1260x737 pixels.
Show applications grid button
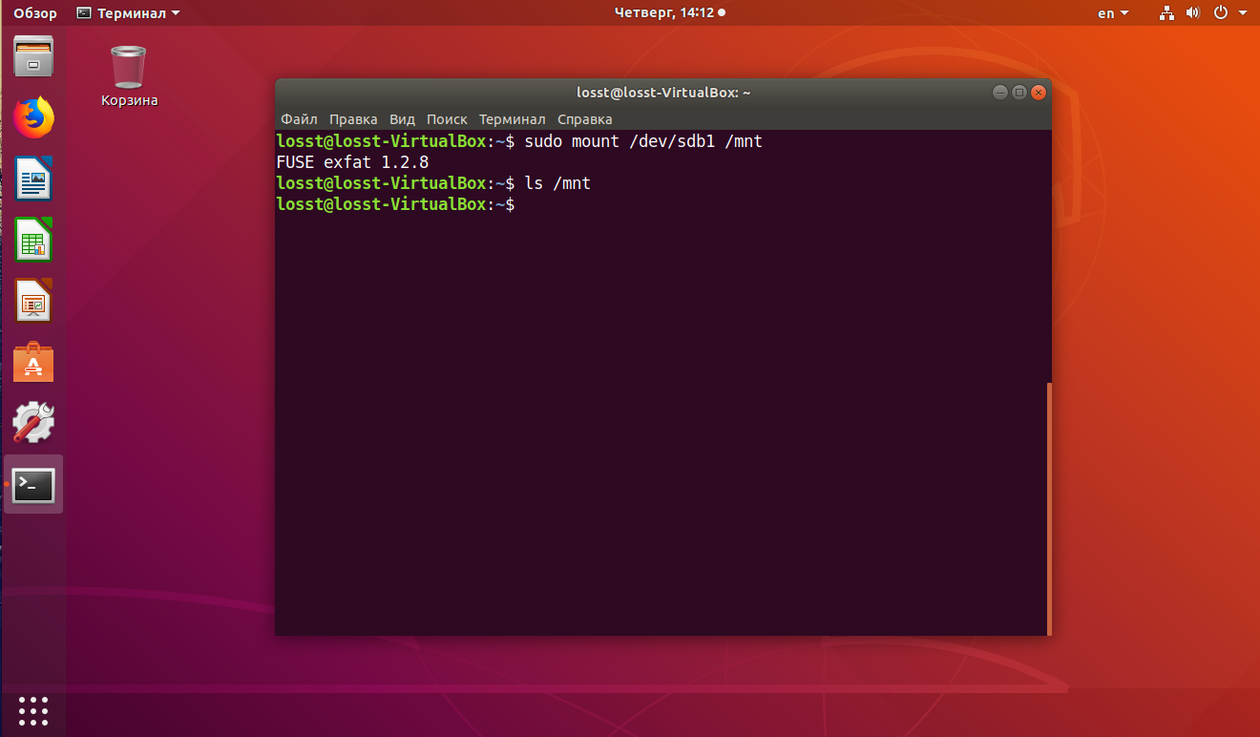tap(33, 710)
